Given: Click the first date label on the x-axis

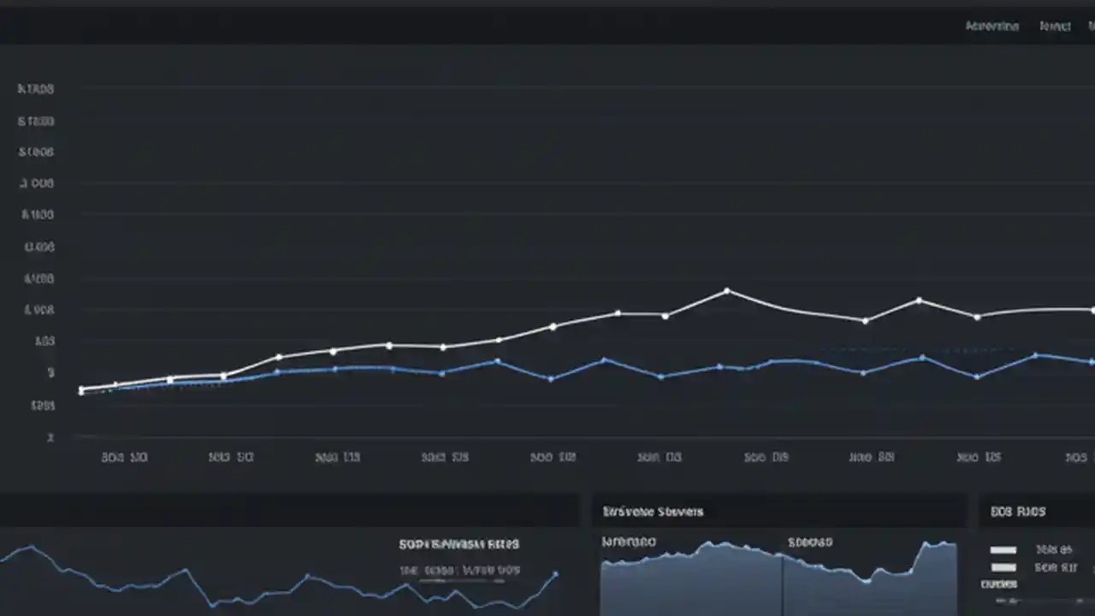Looking at the screenshot, I should click(124, 457).
